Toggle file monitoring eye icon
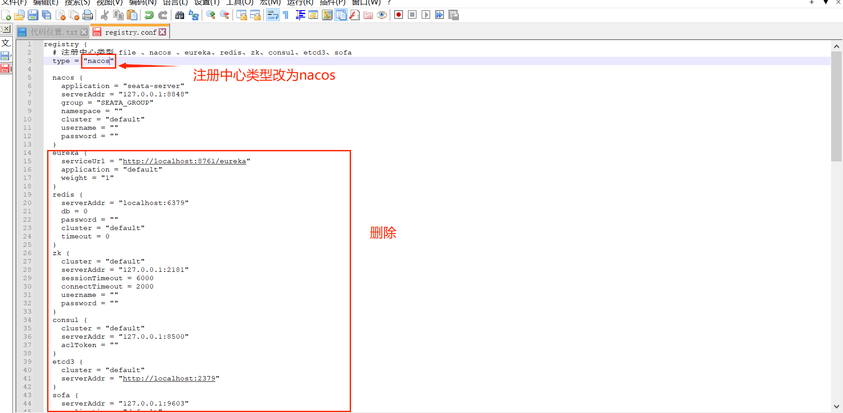843x413 pixels. point(382,15)
